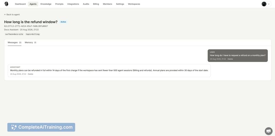Click the Active status badge
Image resolution: width=275 pixels, height=136 pixels.
(63, 22)
